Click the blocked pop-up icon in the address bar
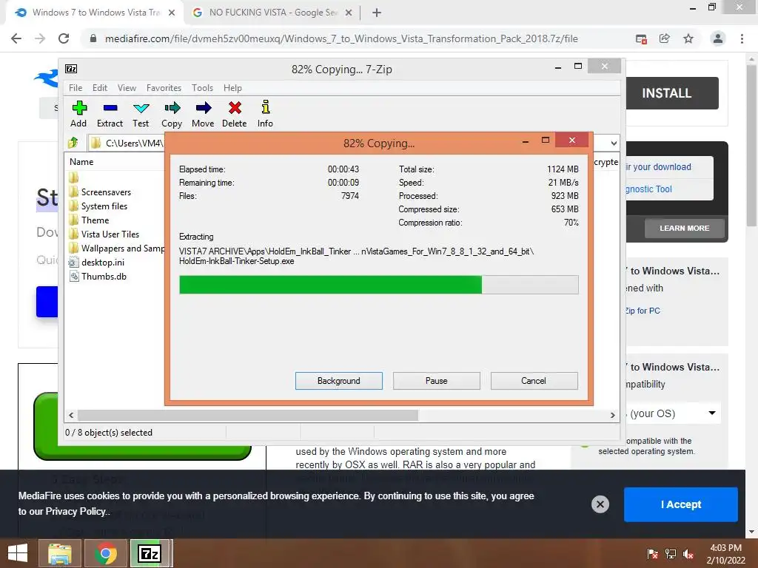The image size is (758, 568). [x=641, y=39]
